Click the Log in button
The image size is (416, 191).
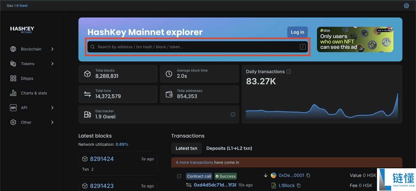click(x=297, y=32)
